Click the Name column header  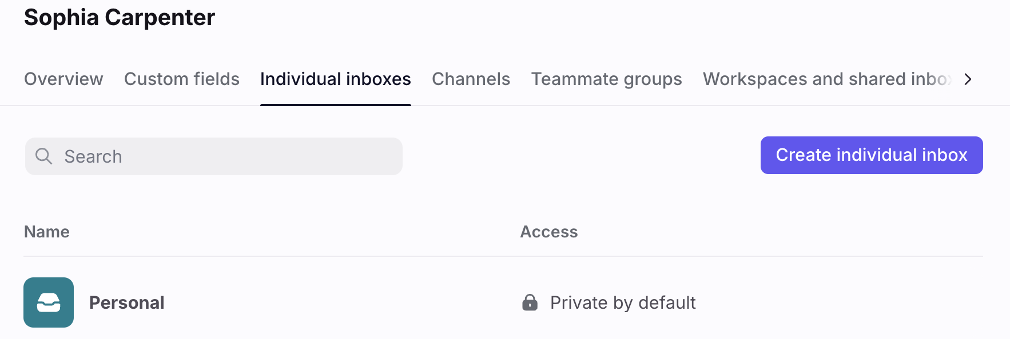(x=47, y=232)
